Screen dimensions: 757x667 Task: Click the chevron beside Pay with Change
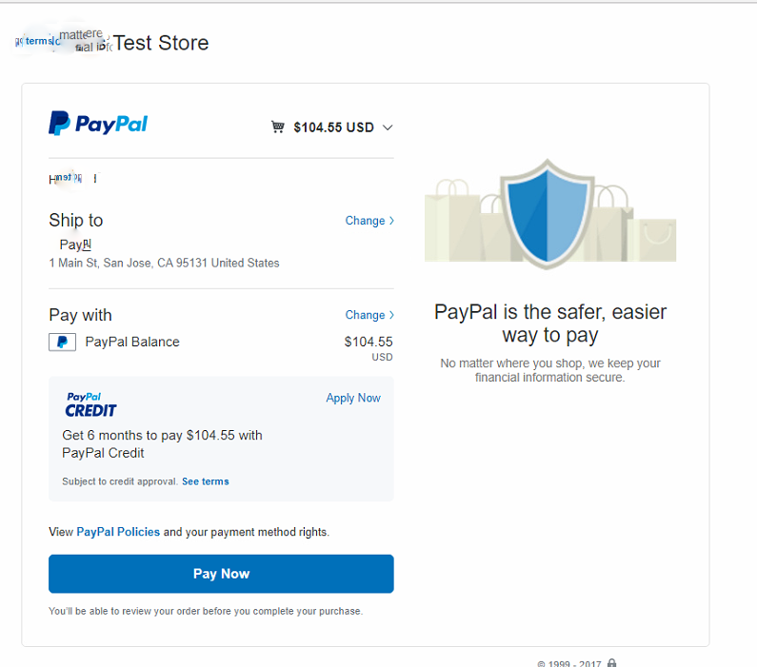pyautogui.click(x=391, y=315)
